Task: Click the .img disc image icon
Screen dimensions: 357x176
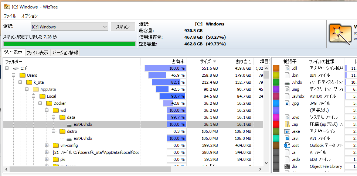Action: [287, 89]
